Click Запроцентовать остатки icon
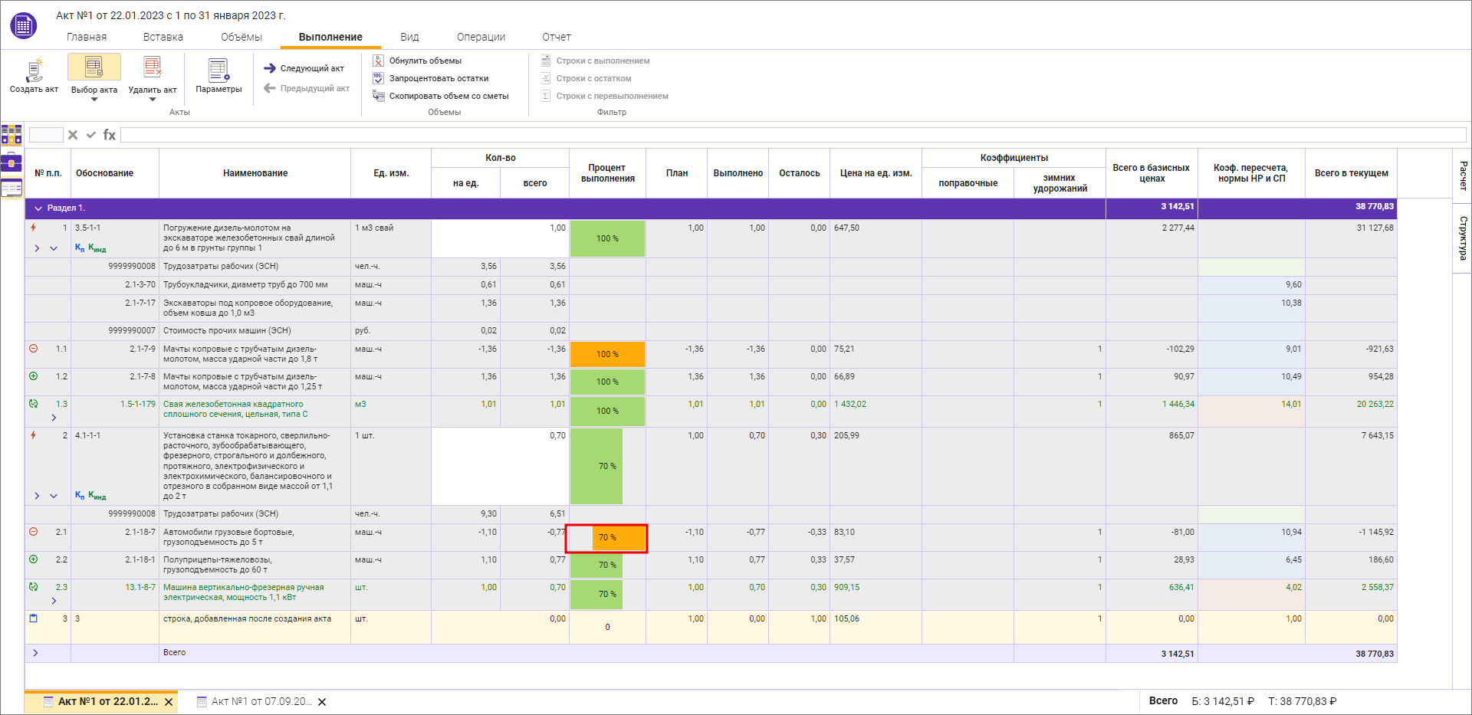 pyautogui.click(x=378, y=78)
